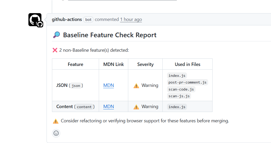Viewport: 271px width, 143px height.
Task: Click 'Warning' text in the Content row
Action: pos(150,107)
